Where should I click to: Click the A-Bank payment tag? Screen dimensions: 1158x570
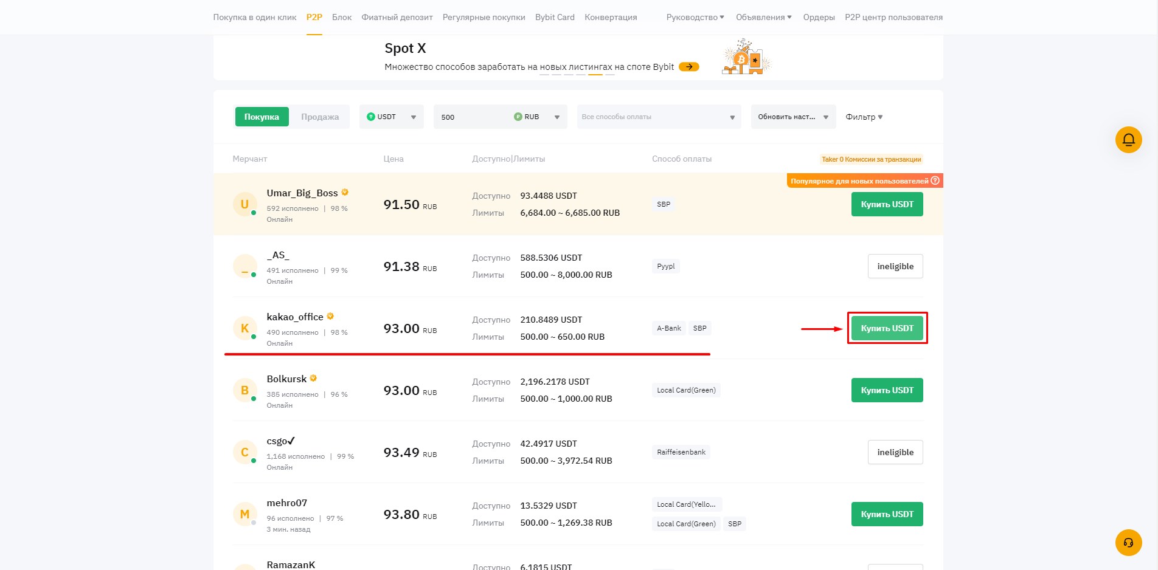[x=669, y=328]
